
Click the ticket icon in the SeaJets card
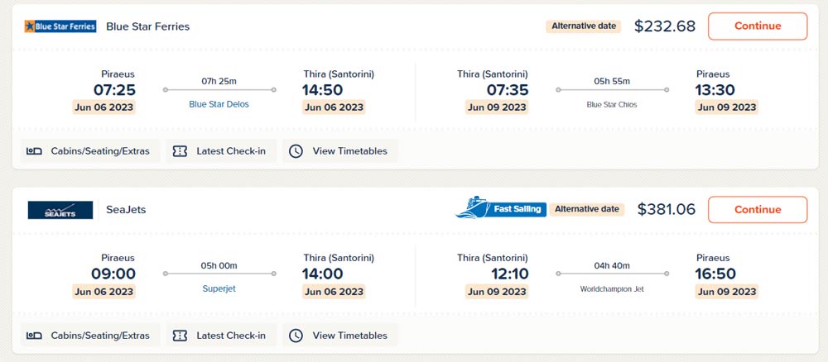coord(180,336)
